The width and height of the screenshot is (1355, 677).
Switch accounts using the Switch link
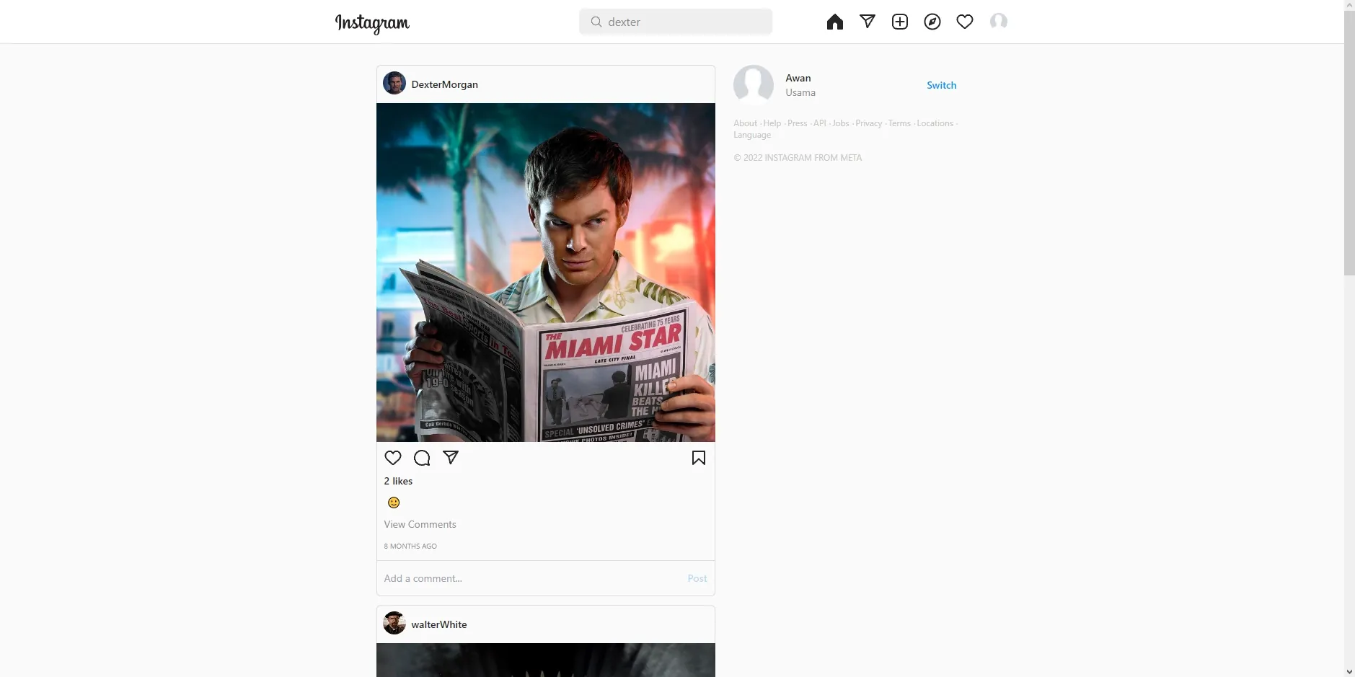pos(942,85)
